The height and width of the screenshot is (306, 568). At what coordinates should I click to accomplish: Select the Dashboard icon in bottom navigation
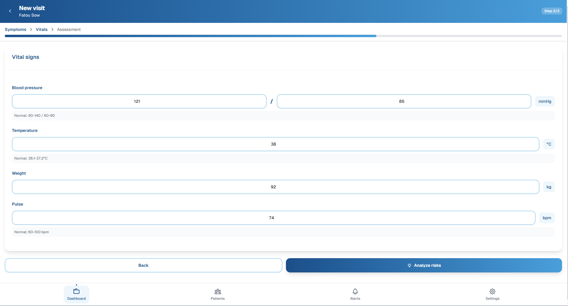[x=76, y=291]
